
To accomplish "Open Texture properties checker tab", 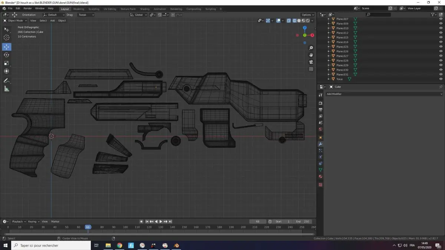I will 321,184.
